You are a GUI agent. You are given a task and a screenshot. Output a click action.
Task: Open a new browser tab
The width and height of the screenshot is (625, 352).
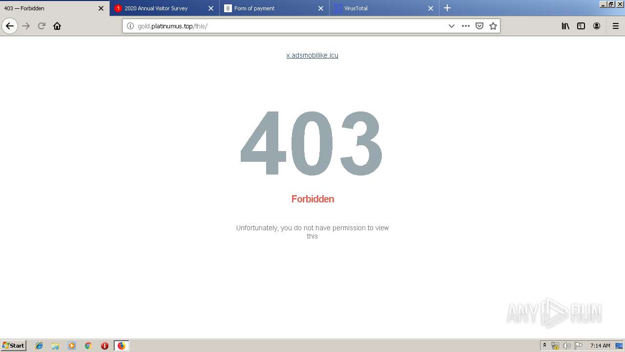[x=447, y=8]
